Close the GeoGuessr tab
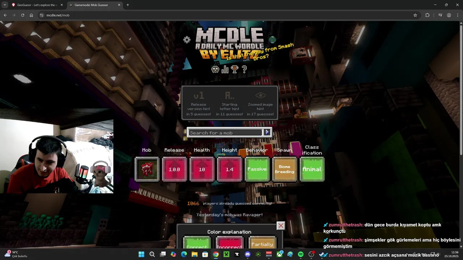The height and width of the screenshot is (260, 463). pyautogui.click(x=61, y=5)
